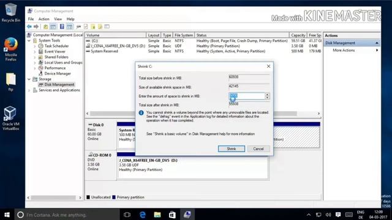The height and width of the screenshot is (220, 392).
Task: Click the Back arrow in the toolbar
Action: click(x=29, y=26)
